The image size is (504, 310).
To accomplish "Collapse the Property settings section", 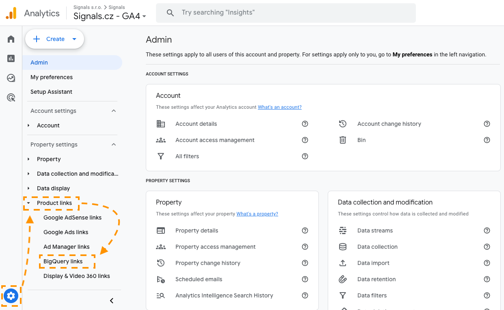I will [114, 144].
